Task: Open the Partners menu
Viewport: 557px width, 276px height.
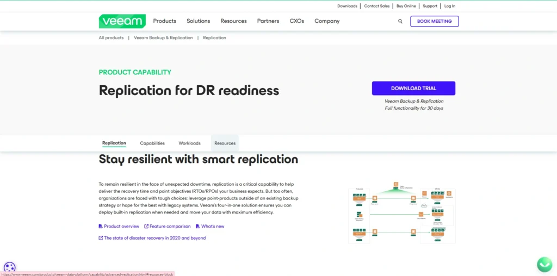Action: coord(268,21)
